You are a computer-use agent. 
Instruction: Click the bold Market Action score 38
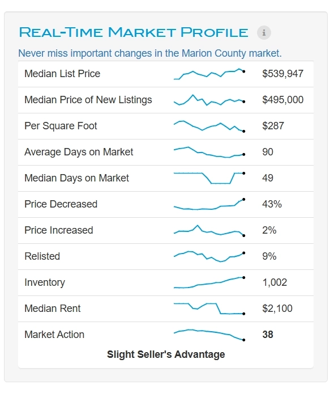(268, 335)
